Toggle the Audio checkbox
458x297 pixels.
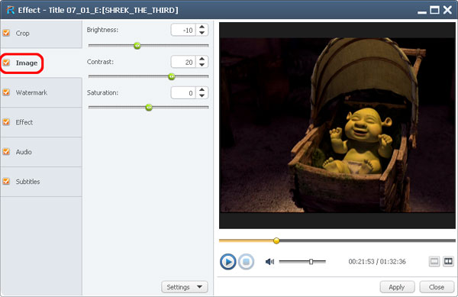click(x=6, y=152)
